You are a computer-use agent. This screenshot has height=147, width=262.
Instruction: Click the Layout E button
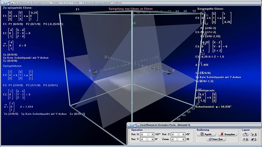[x=246, y=134]
